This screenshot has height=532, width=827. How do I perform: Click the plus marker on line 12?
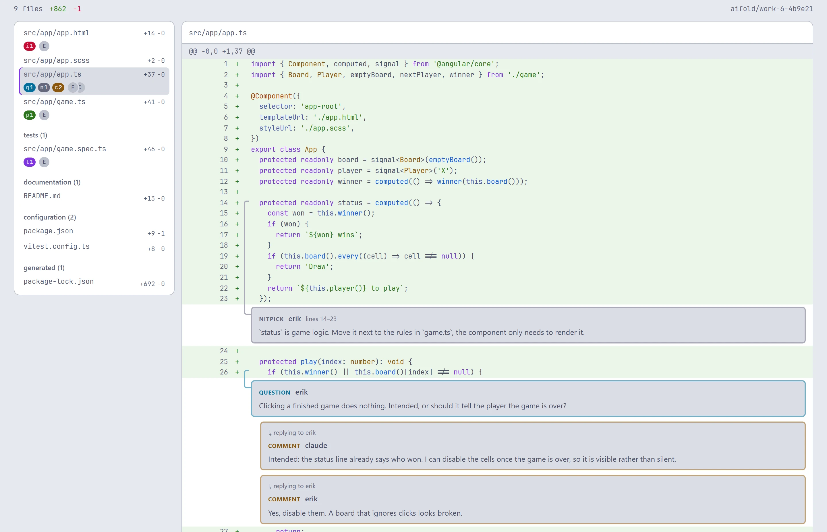click(237, 181)
